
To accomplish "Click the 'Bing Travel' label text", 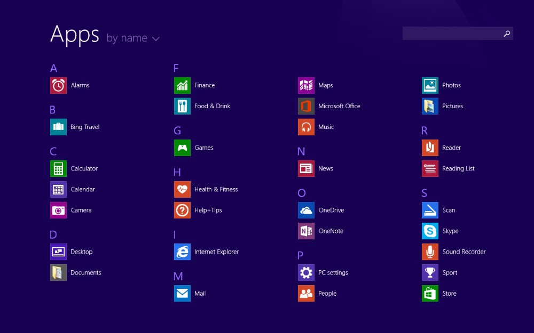I will [x=85, y=127].
